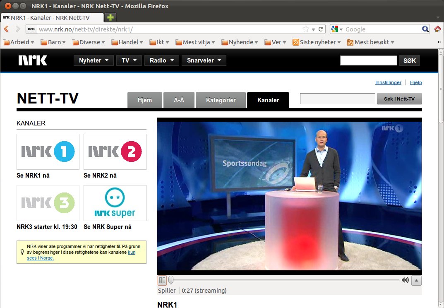Expand the Nyheter dropdown menu
This screenshot has height=308, width=444.
tap(94, 60)
